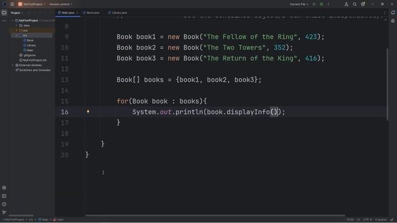Open the Database tool window
Screen dimensions: 397x223
(x=393, y=21)
